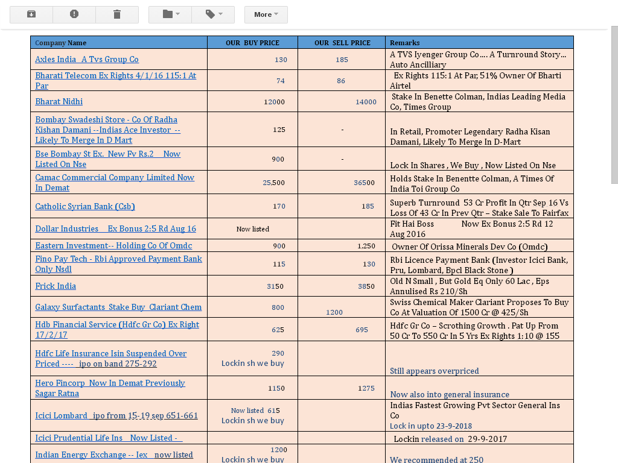Delete the email with the trash icon
The image size is (618, 463).
(117, 14)
